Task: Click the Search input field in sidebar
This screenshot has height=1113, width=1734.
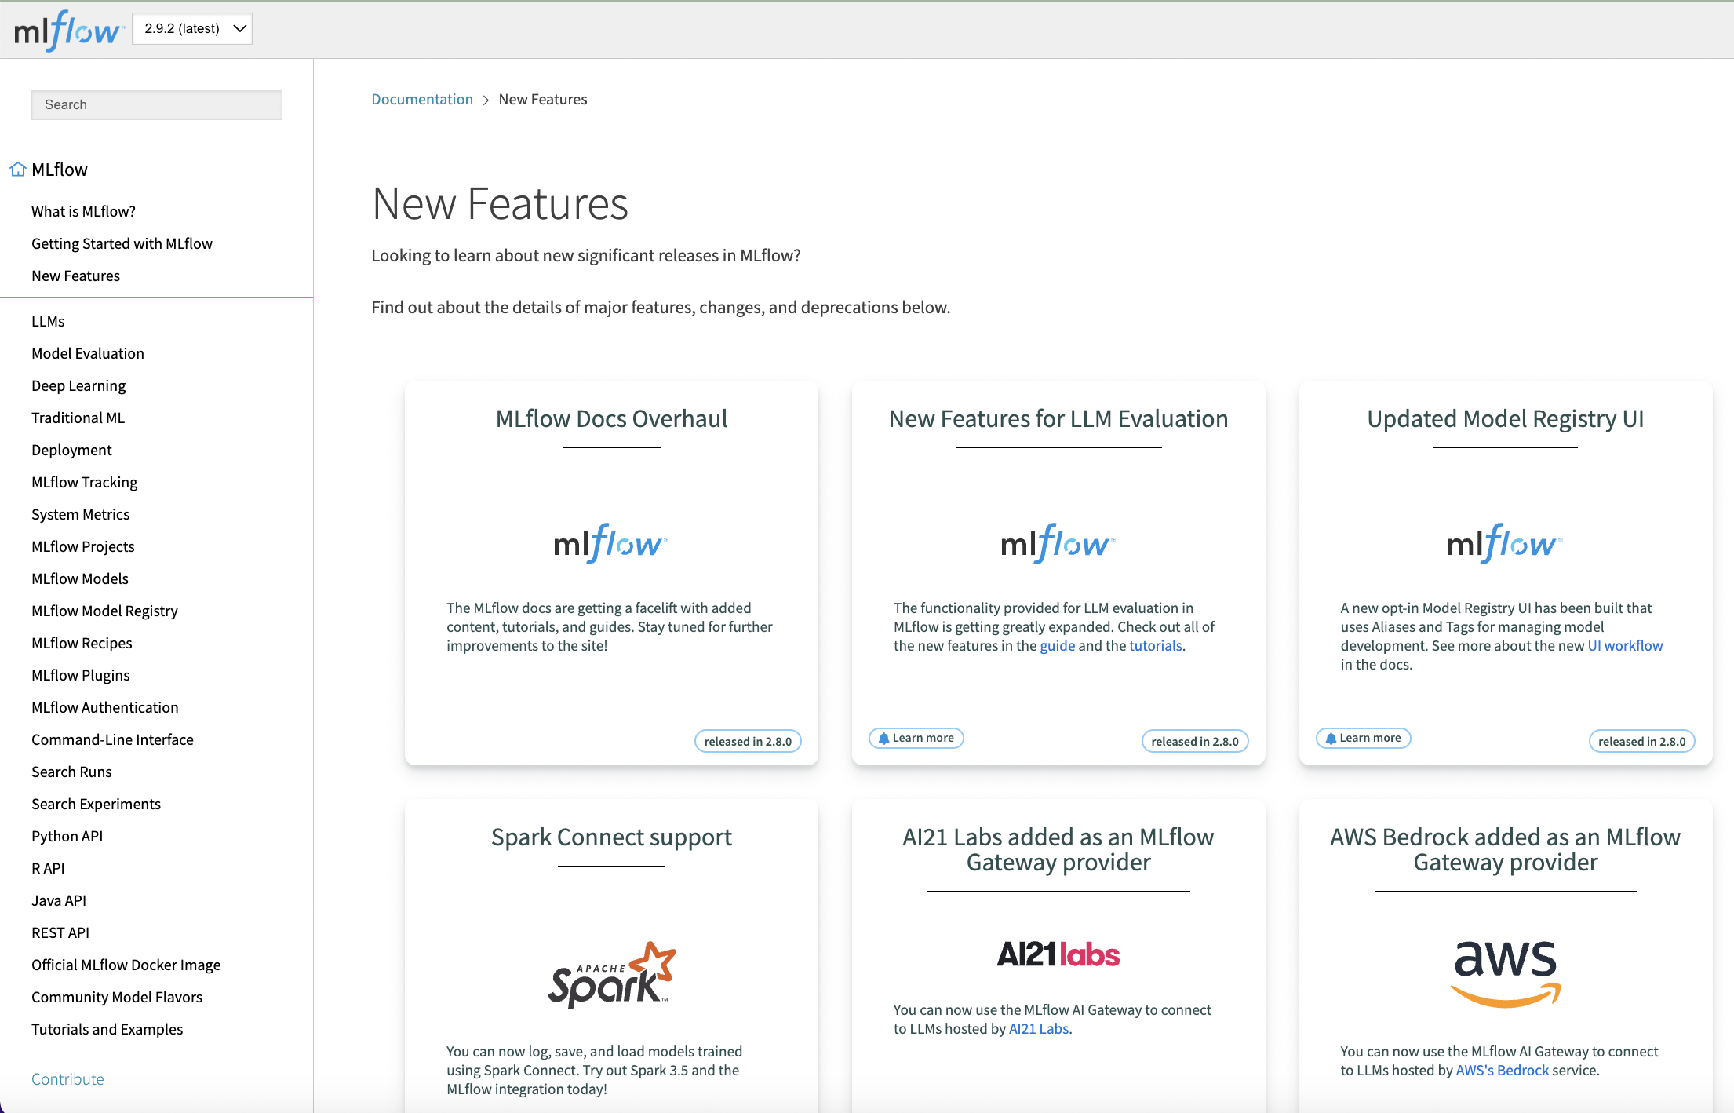Action: pos(157,105)
